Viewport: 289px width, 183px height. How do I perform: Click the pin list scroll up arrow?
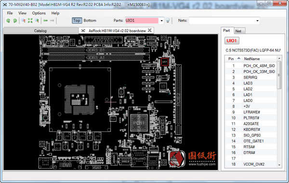279,58
